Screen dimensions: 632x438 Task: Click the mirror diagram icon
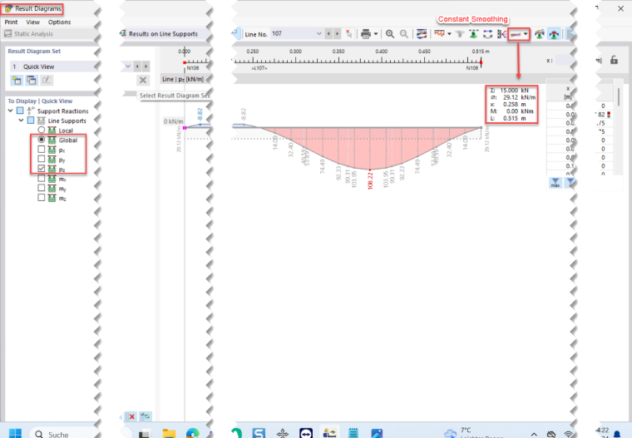point(501,34)
